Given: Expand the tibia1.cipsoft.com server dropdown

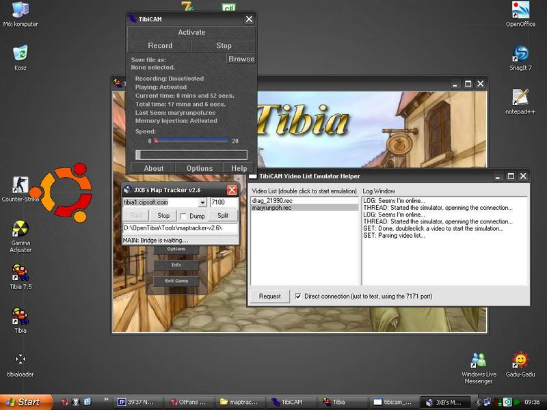Looking at the screenshot, I should click(x=202, y=202).
